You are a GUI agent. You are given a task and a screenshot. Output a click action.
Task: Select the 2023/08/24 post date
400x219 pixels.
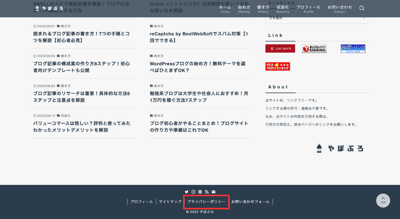(44, 56)
